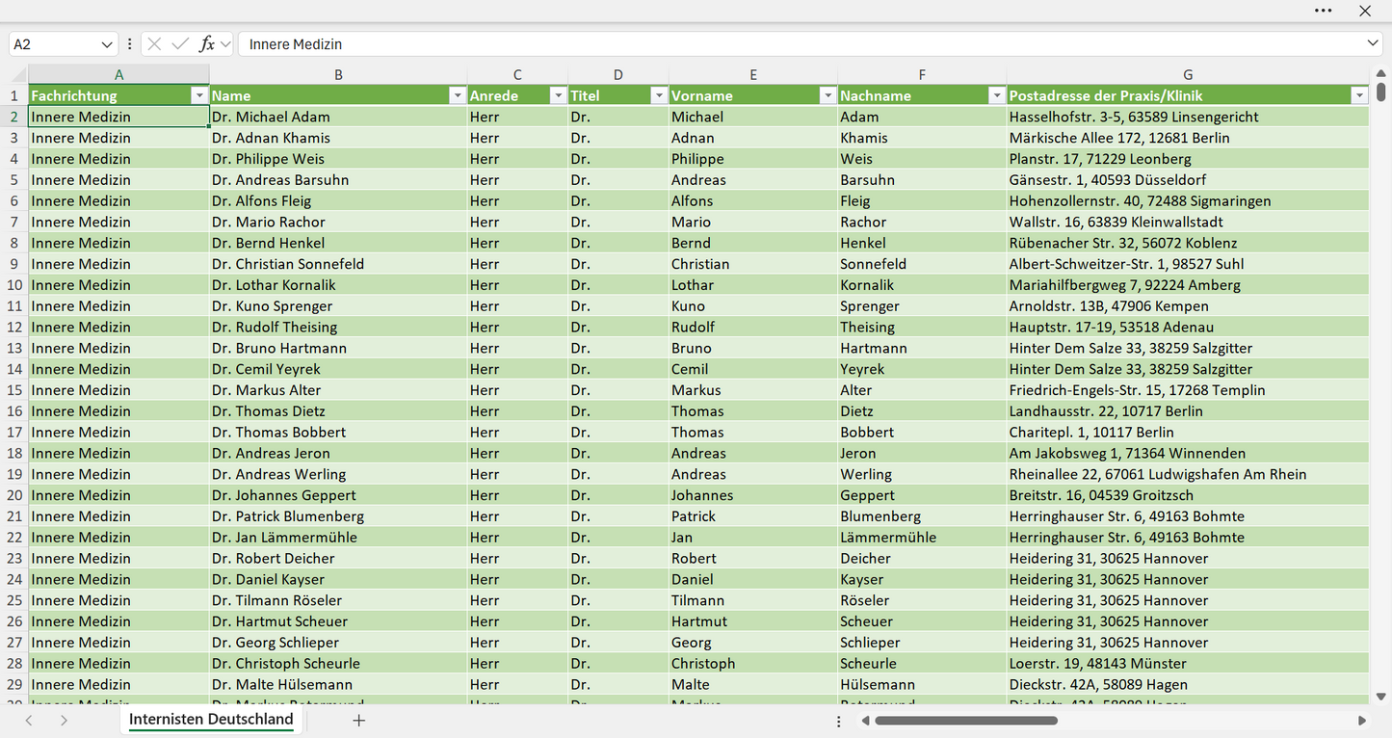
Task: Switch to Internisten Deutschland sheet tab
Action: [x=211, y=720]
